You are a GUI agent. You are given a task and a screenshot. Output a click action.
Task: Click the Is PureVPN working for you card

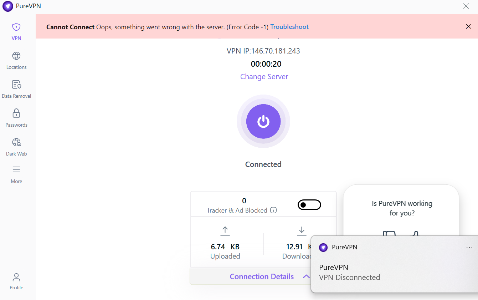pos(401,210)
